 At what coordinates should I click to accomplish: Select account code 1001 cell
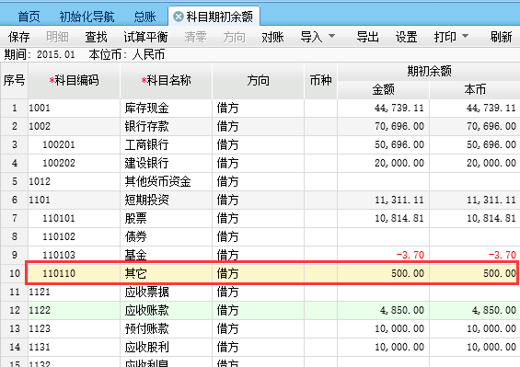75,109
